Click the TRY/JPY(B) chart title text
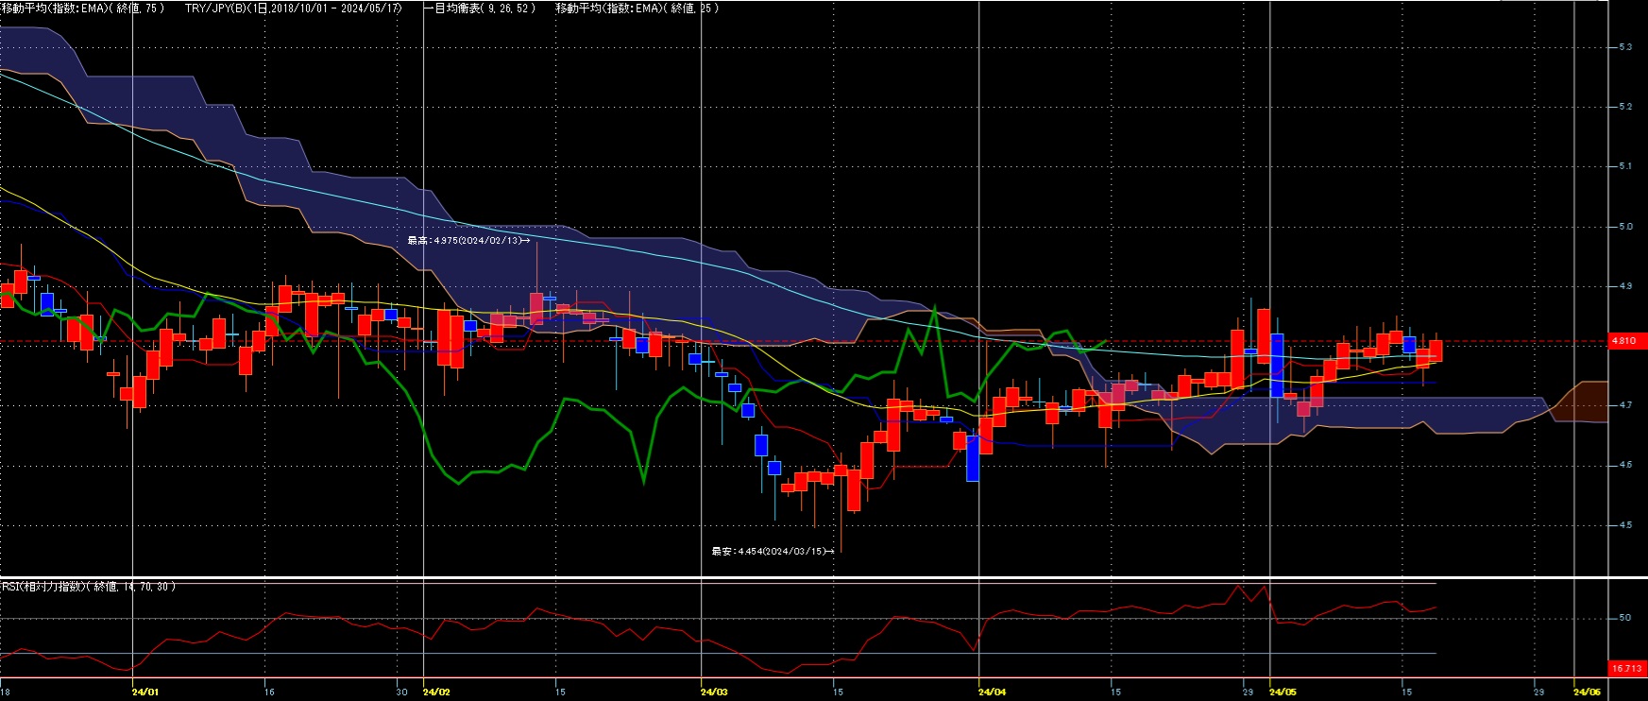Image resolution: width=1648 pixels, height=701 pixels. point(294,8)
